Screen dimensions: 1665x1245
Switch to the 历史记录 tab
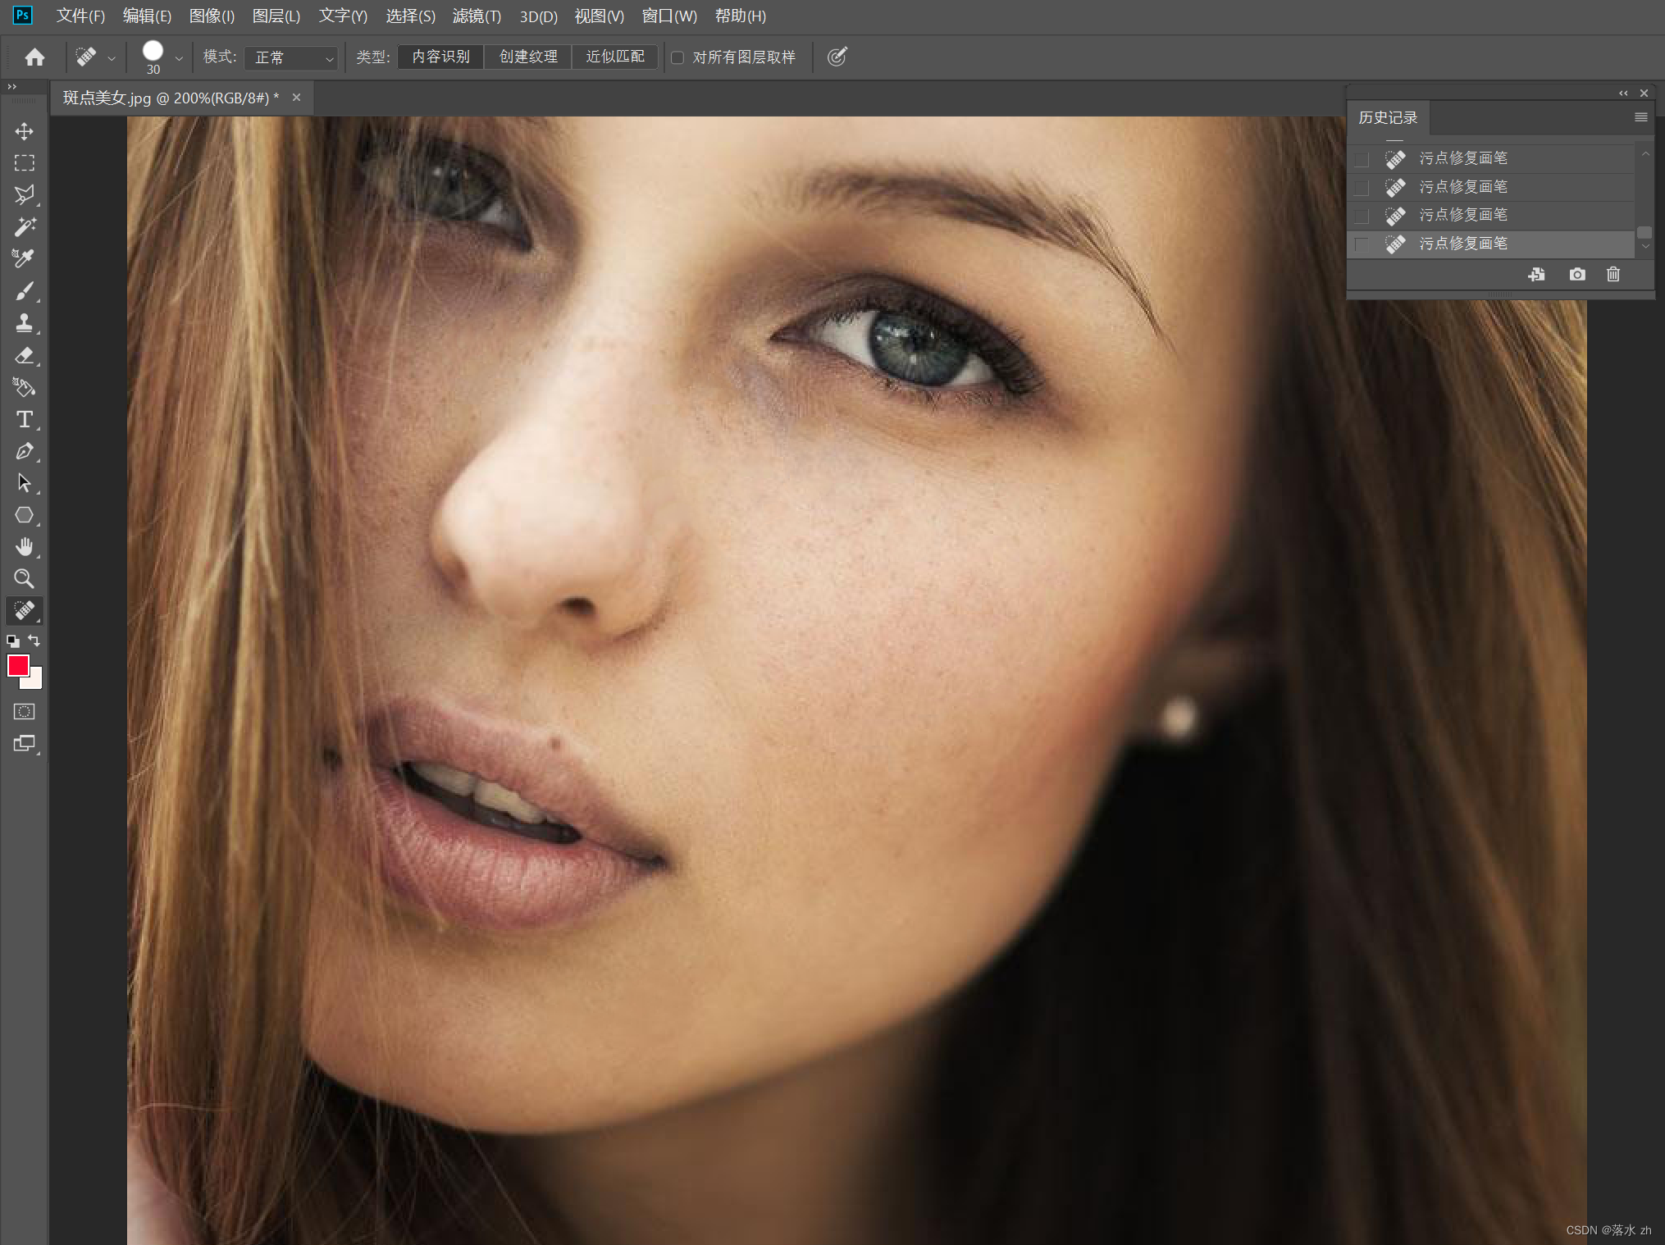pyautogui.click(x=1387, y=118)
